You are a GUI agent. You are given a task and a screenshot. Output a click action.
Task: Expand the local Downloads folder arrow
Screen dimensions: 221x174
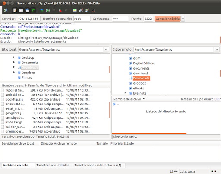14,67
